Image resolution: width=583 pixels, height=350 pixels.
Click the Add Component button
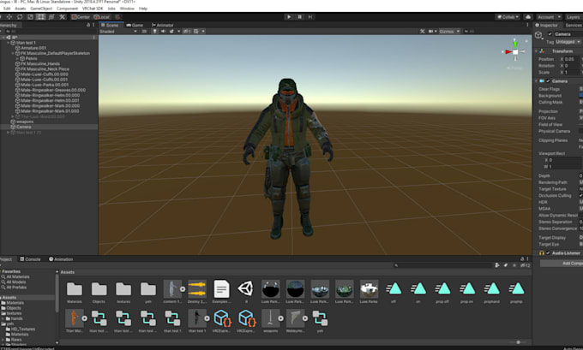click(x=562, y=264)
